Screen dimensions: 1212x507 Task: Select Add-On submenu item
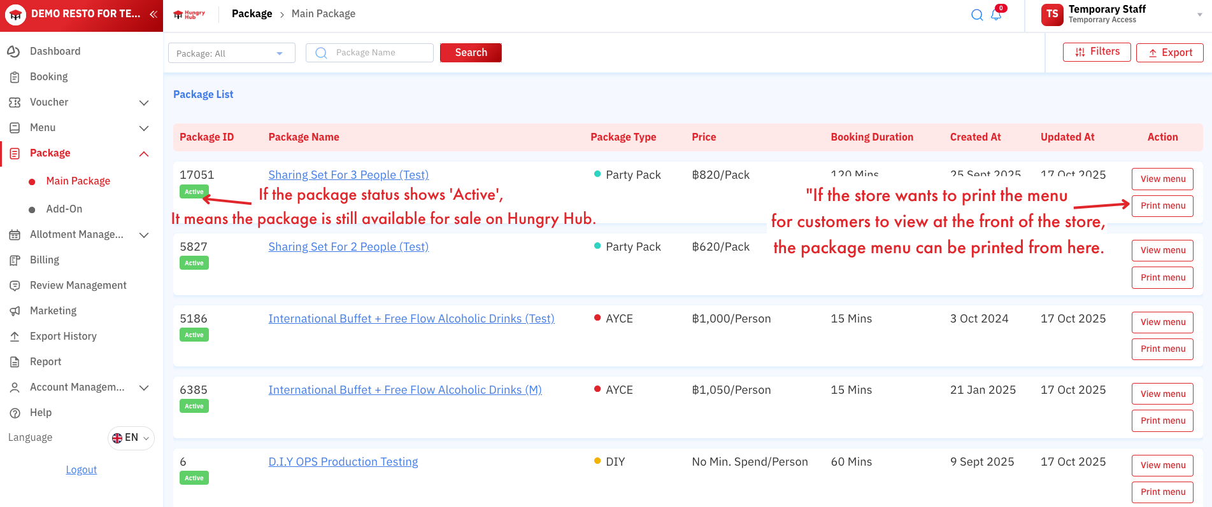click(x=64, y=209)
